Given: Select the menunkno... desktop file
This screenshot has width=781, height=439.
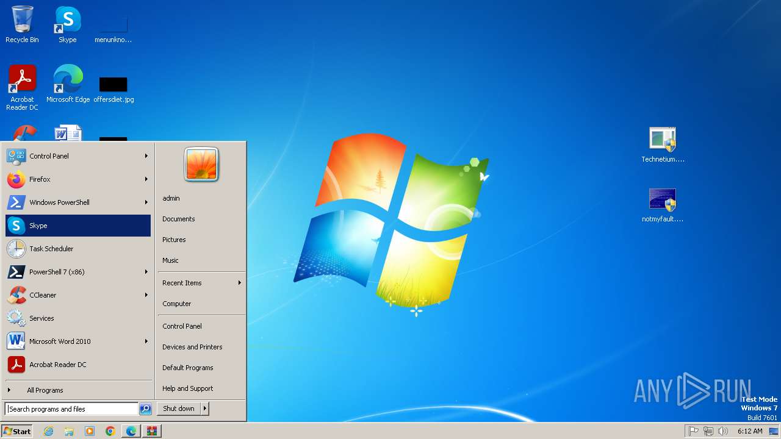Looking at the screenshot, I should [113, 29].
